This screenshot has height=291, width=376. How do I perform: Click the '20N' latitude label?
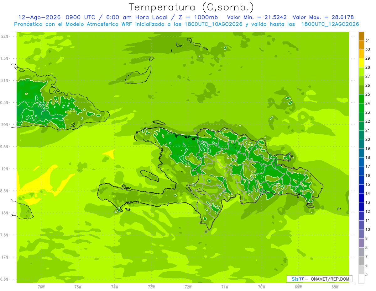tap(5, 125)
